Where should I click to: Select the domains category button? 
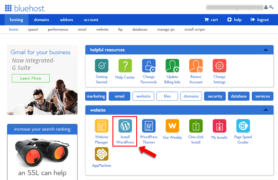191,96
